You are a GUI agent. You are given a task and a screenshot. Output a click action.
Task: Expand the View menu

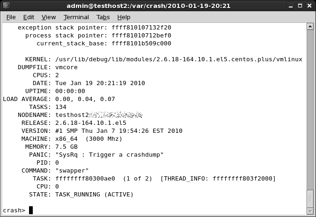click(x=49, y=17)
